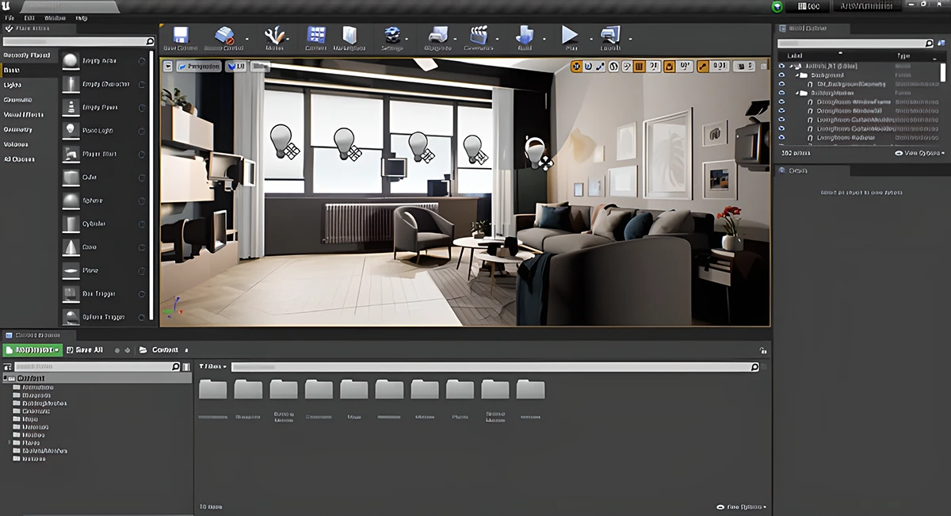The width and height of the screenshot is (951, 516).
Task: Open the Perspective viewport dropdown
Action: click(198, 67)
